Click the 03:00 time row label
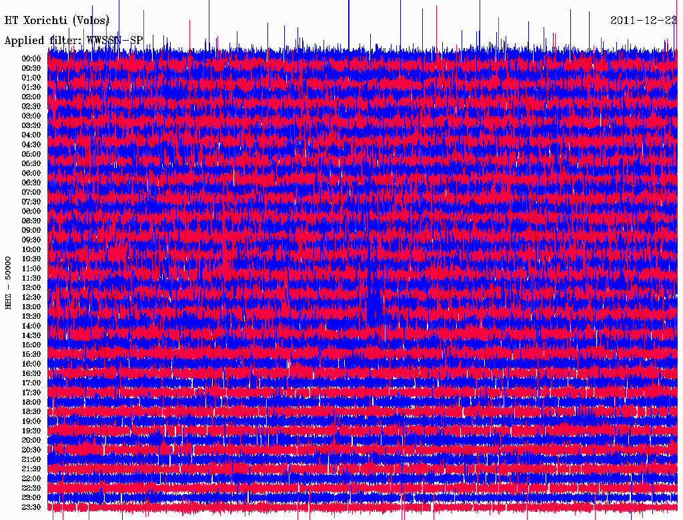This screenshot has height=520, width=683. click(x=31, y=116)
